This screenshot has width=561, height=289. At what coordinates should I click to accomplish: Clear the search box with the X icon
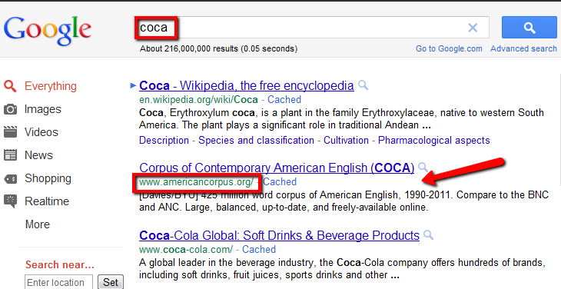473,28
